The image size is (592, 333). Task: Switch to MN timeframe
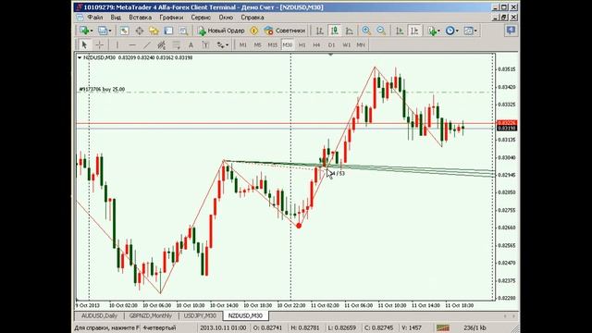pos(361,45)
